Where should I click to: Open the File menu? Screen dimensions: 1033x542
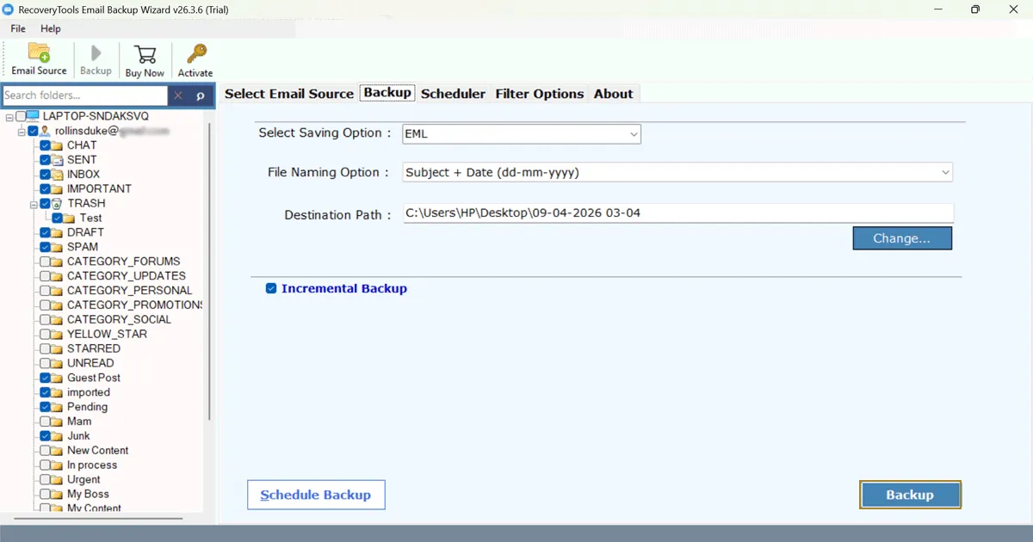pyautogui.click(x=18, y=28)
